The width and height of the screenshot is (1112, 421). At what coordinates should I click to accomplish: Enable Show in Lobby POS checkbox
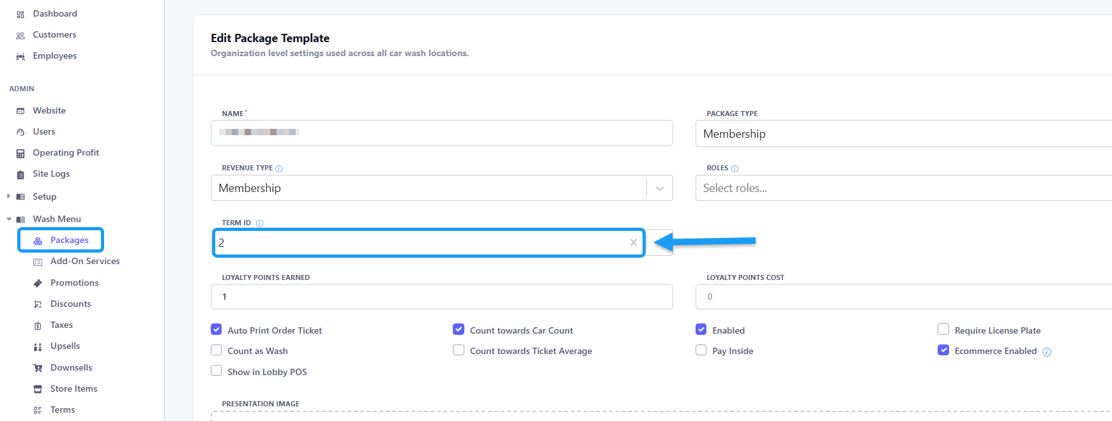(x=217, y=371)
